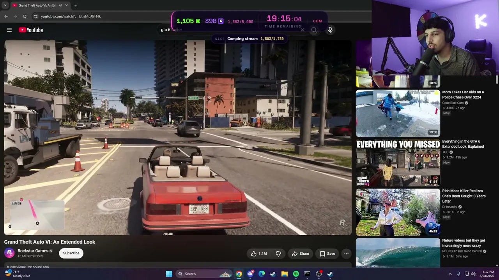
Task: Open the Windows Start menu
Action: (169, 274)
